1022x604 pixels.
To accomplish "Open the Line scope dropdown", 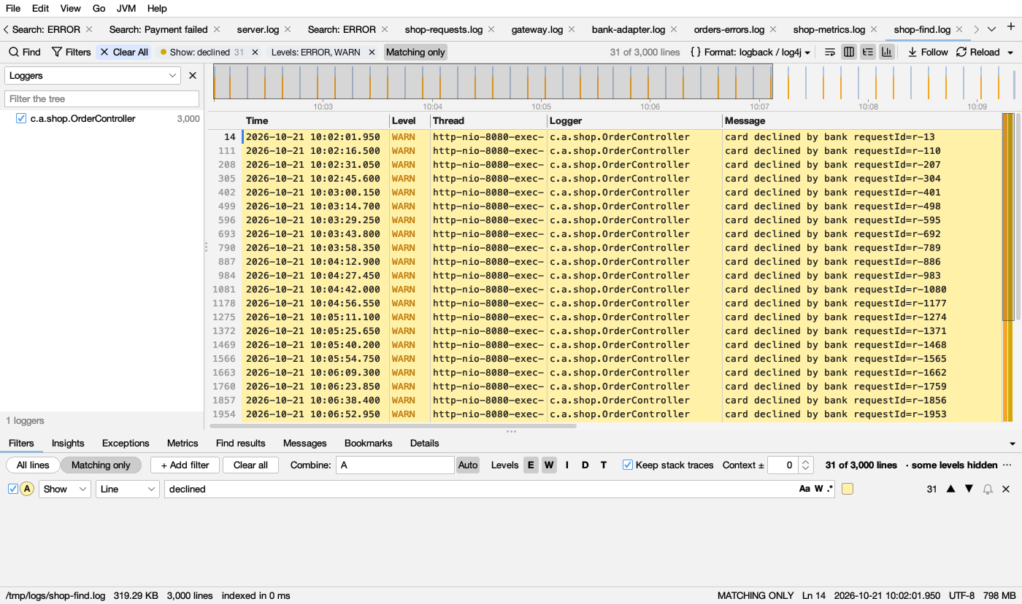I will coord(128,489).
